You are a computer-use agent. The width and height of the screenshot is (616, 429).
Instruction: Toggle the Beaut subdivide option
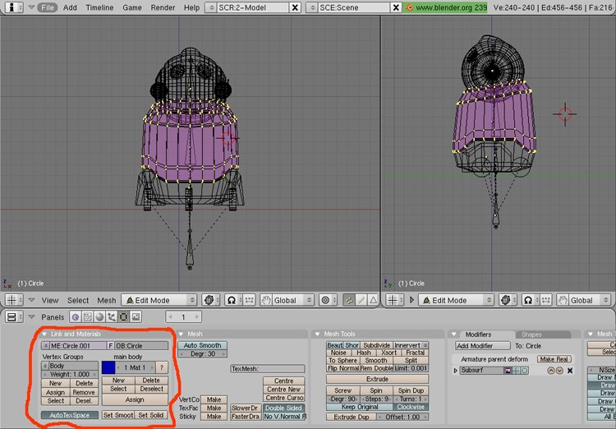[x=335, y=345]
